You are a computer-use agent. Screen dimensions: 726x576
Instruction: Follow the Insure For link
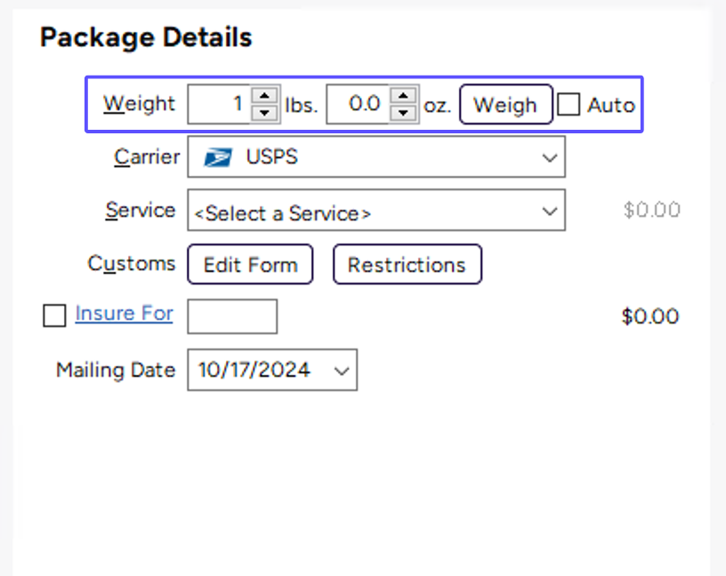124,314
